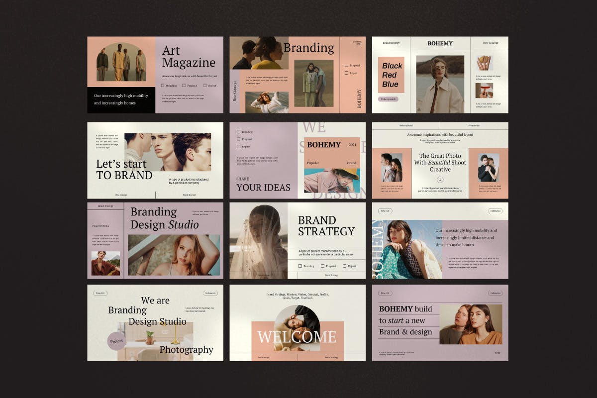Click the veiled woman photo on Brand Strategy
Screen dimensions: 597x398
pos(258,240)
